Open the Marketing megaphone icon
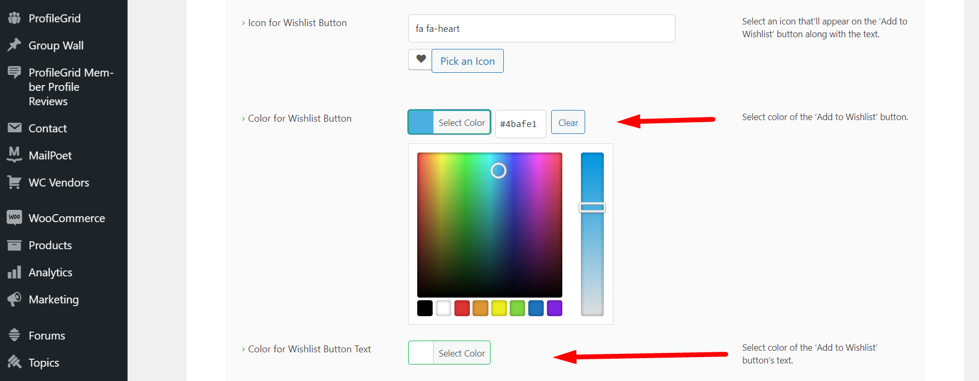 [15, 299]
